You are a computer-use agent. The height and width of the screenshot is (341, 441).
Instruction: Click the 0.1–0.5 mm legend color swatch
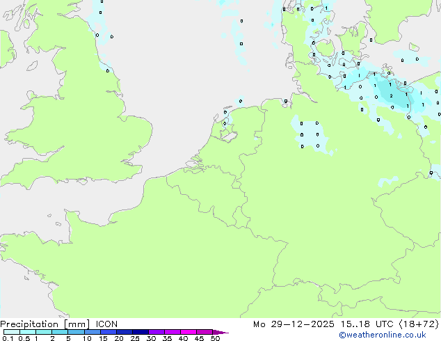pyautogui.click(x=12, y=332)
